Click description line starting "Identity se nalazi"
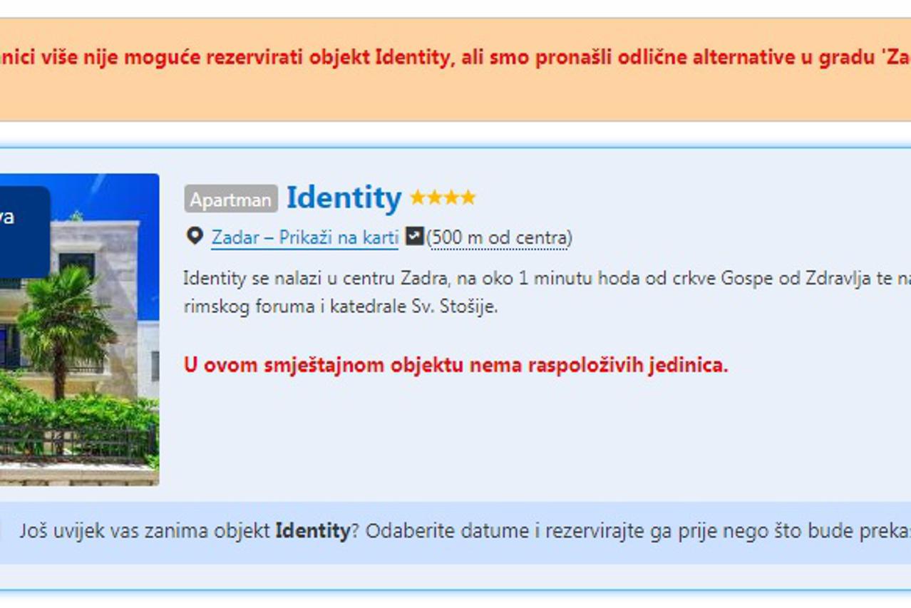Screen dimensions: 911x608 point(542,278)
